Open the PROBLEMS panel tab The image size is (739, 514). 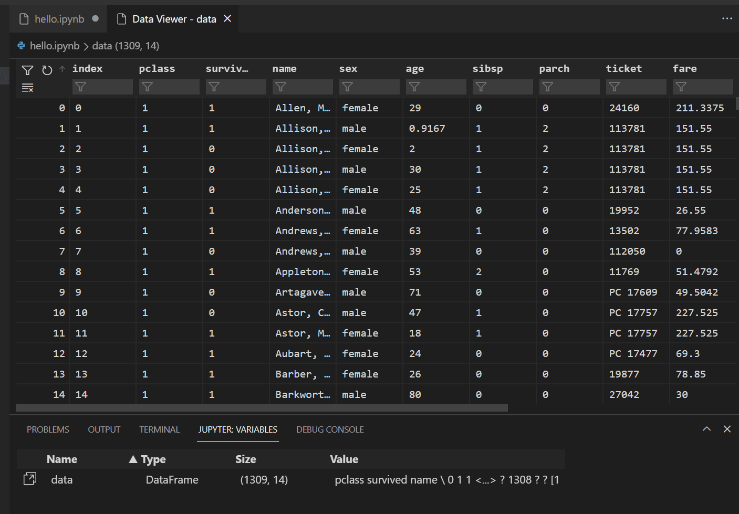point(47,429)
